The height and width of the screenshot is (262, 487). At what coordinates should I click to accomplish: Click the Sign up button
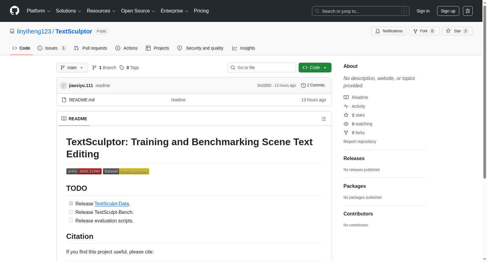pyautogui.click(x=448, y=11)
